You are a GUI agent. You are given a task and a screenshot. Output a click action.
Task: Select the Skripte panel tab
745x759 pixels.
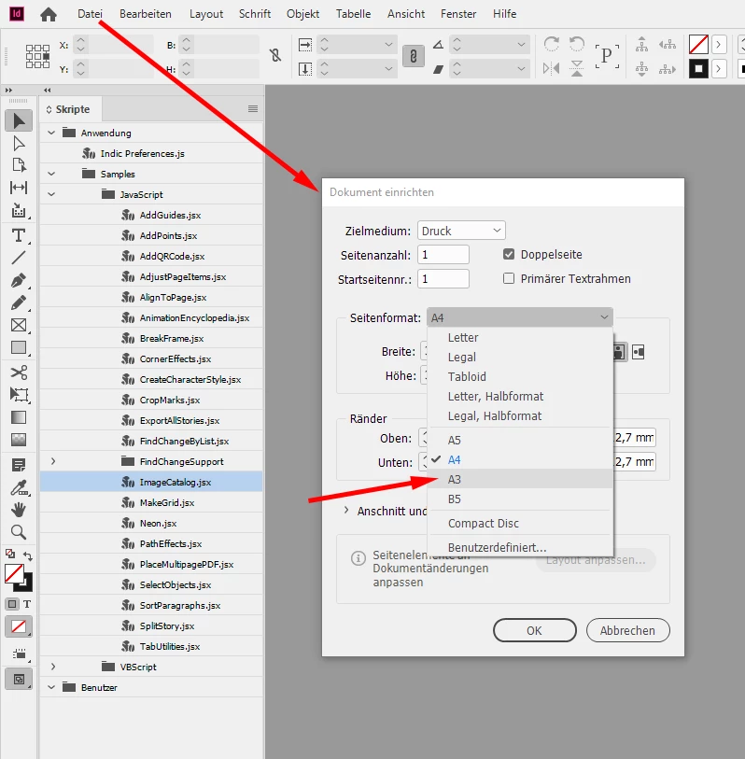(x=71, y=109)
